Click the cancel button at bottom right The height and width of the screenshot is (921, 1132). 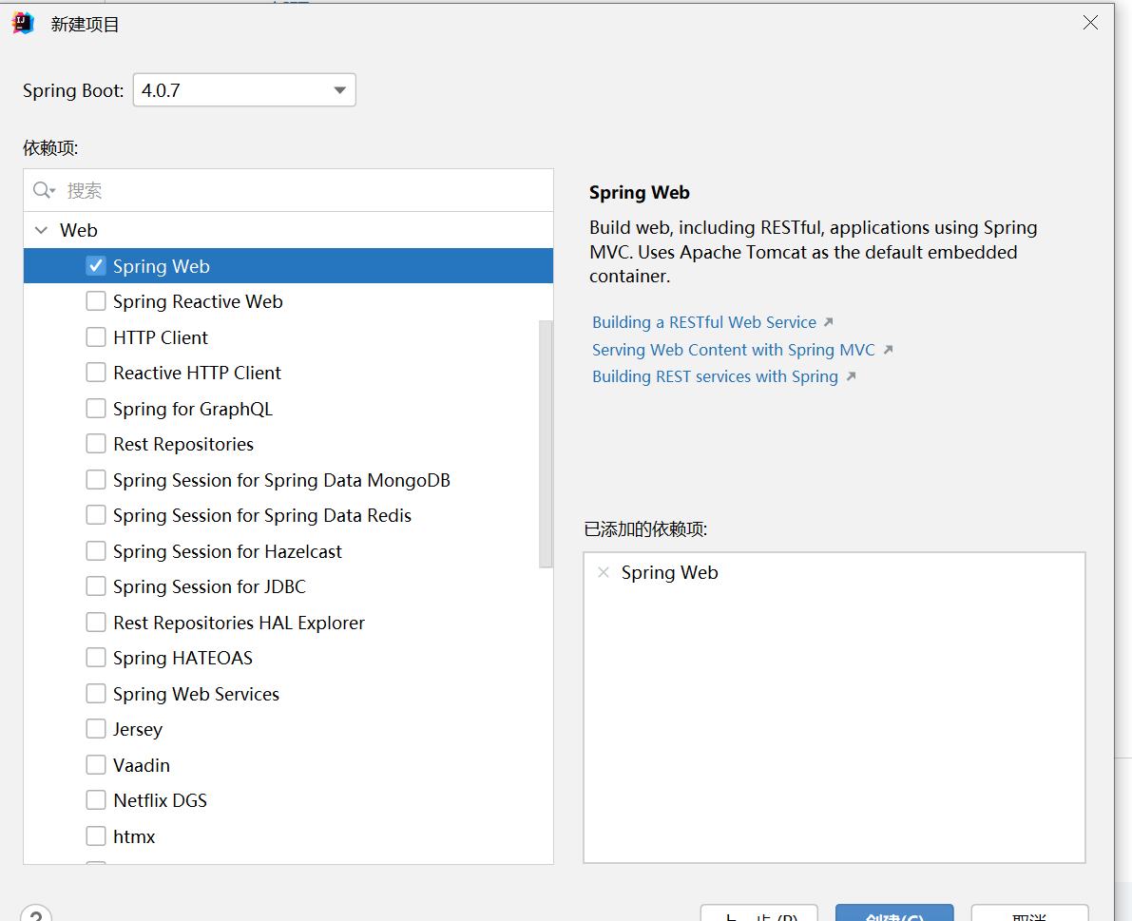tap(1029, 913)
